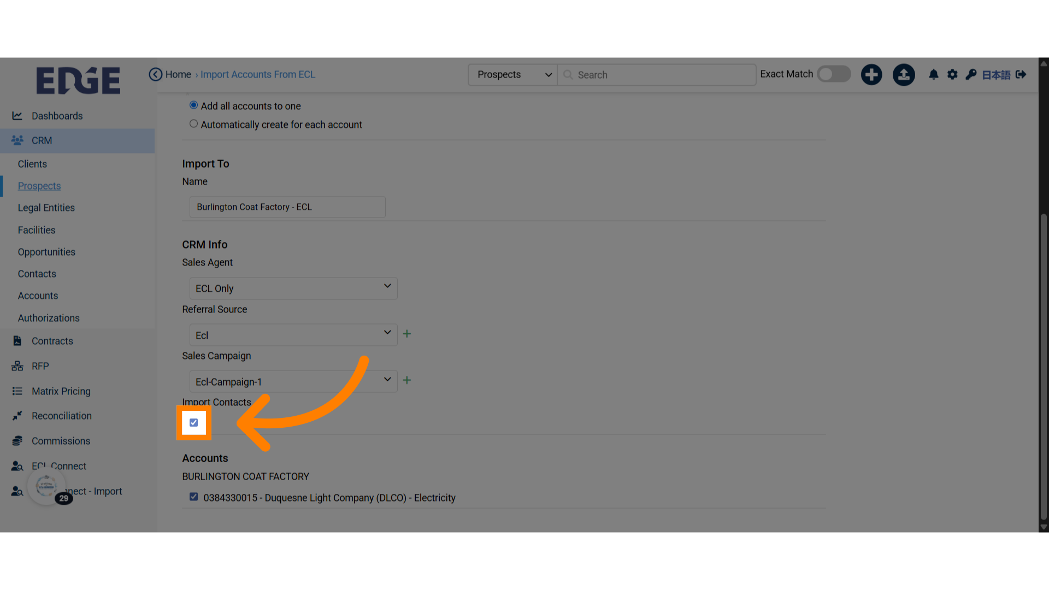Click the key icon in header
The height and width of the screenshot is (590, 1049).
pos(971,74)
